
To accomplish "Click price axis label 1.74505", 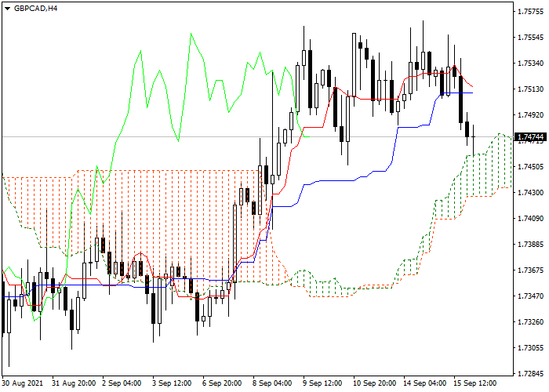I will (530, 166).
